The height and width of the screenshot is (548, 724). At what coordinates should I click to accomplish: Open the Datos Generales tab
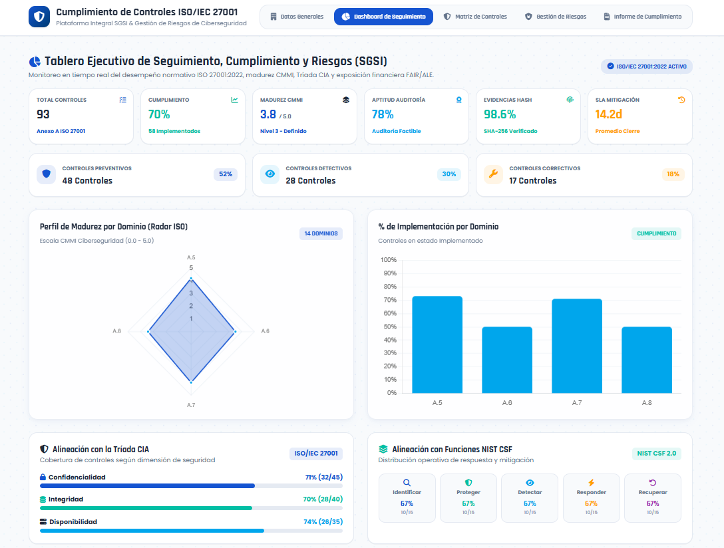pyautogui.click(x=297, y=17)
